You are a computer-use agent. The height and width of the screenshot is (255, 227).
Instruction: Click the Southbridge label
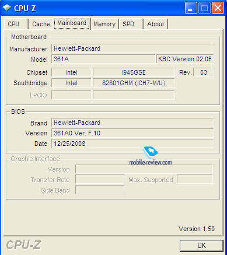click(x=30, y=83)
